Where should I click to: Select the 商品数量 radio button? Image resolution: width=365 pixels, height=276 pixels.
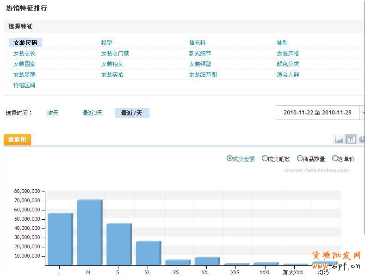(x=300, y=158)
